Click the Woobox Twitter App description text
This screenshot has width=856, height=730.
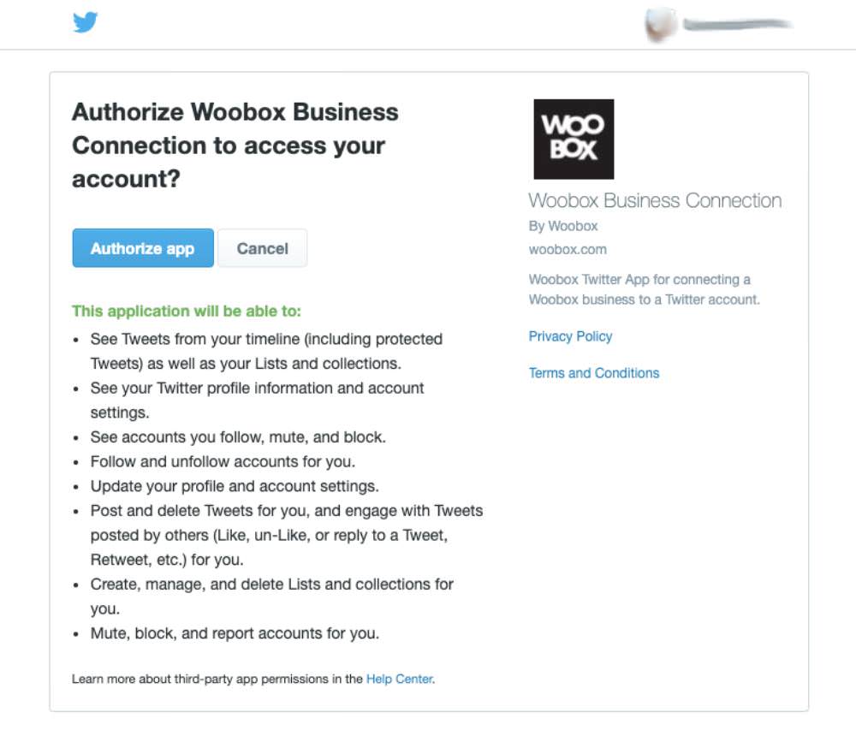coord(645,290)
